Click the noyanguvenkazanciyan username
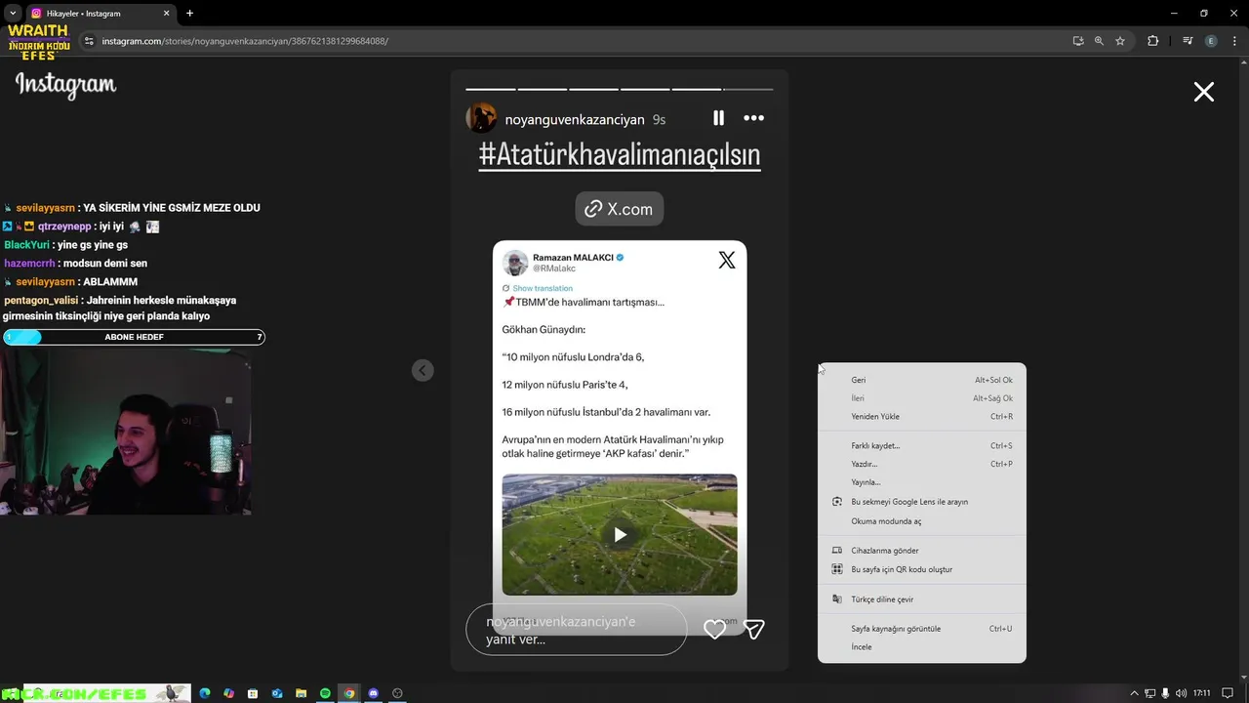The image size is (1249, 703). point(575,119)
